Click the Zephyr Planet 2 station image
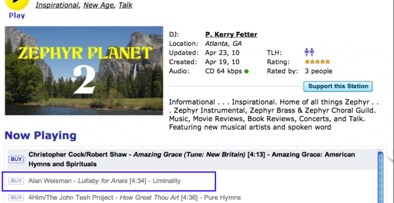This screenshot has height=203, width=394. tap(85, 70)
